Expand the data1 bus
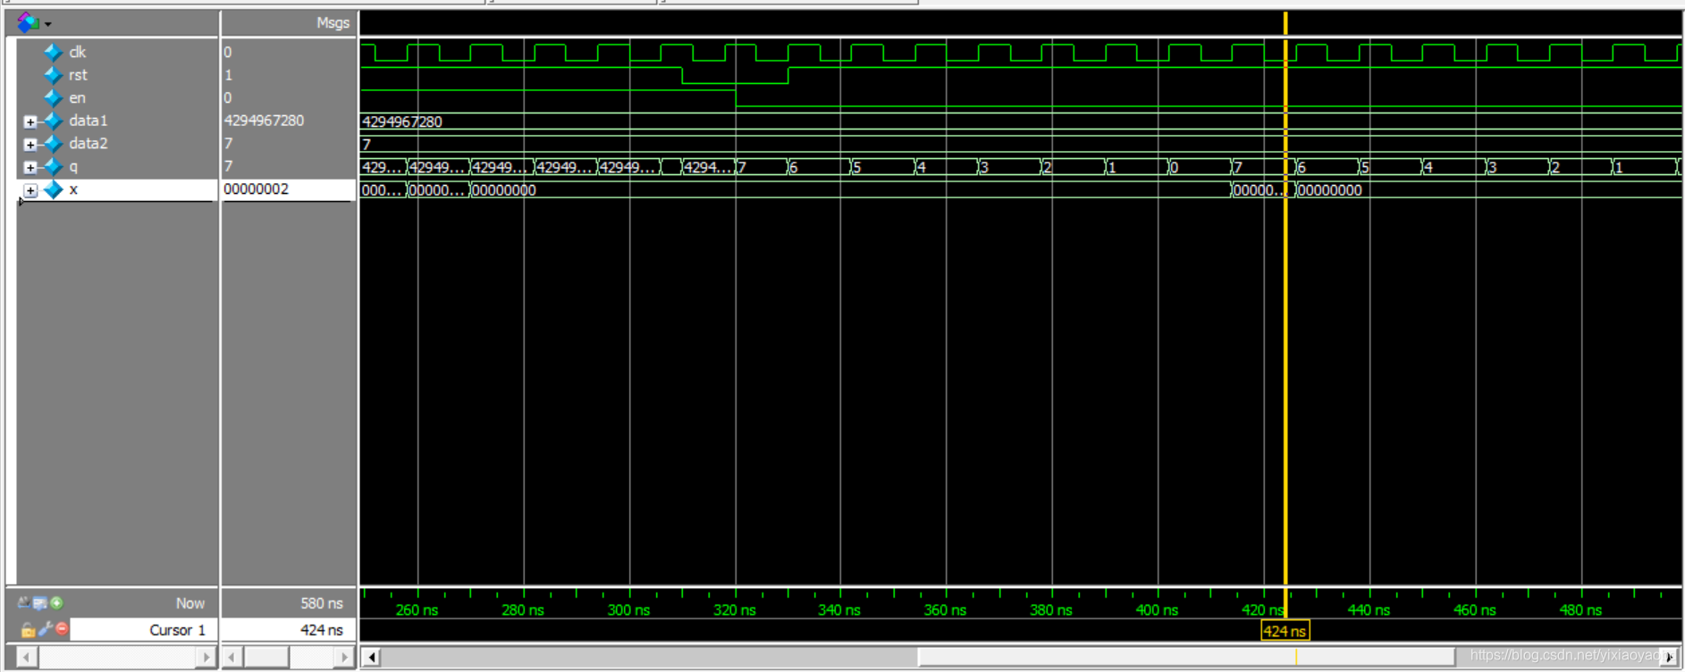Screen dimensions: 1685x672 tap(30, 122)
